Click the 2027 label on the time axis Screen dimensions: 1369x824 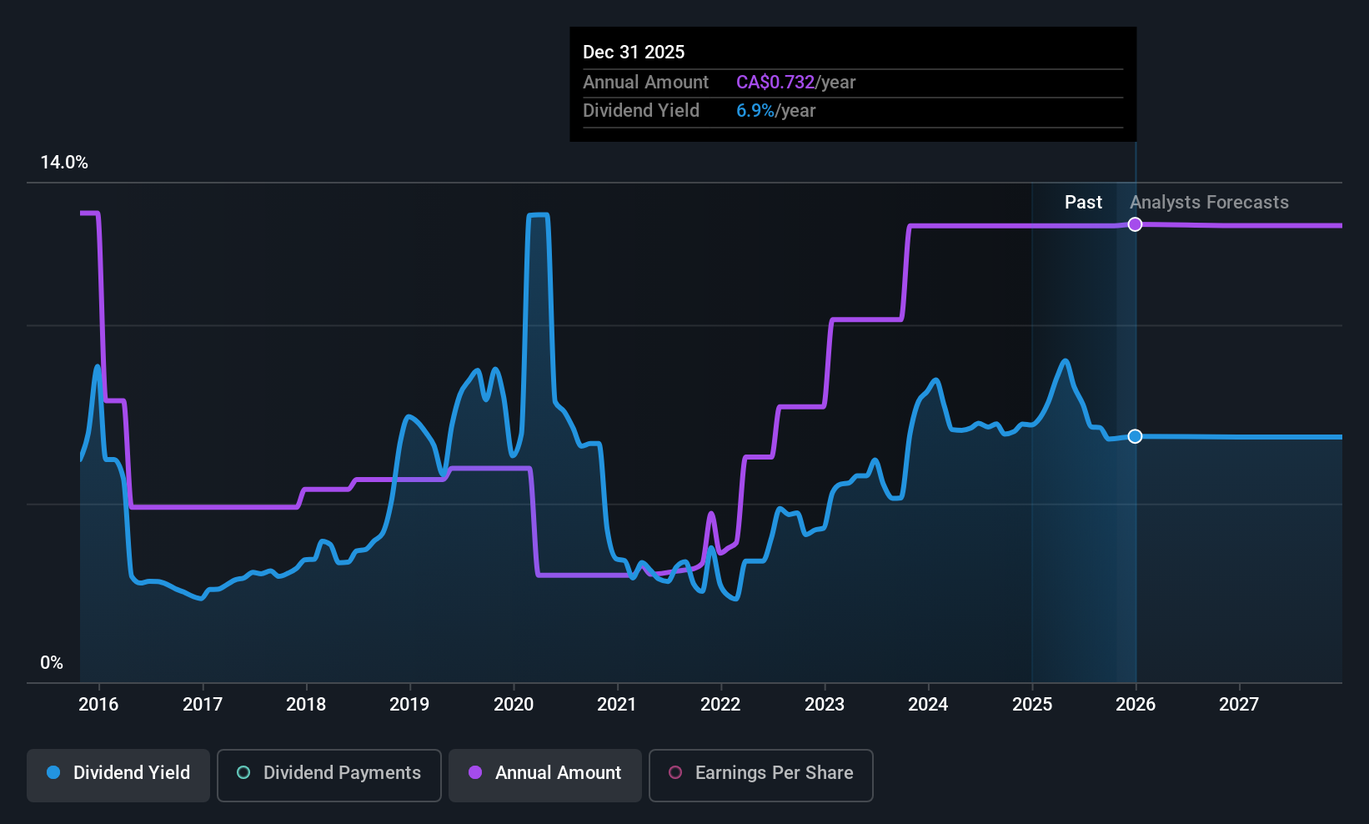pyautogui.click(x=1239, y=705)
